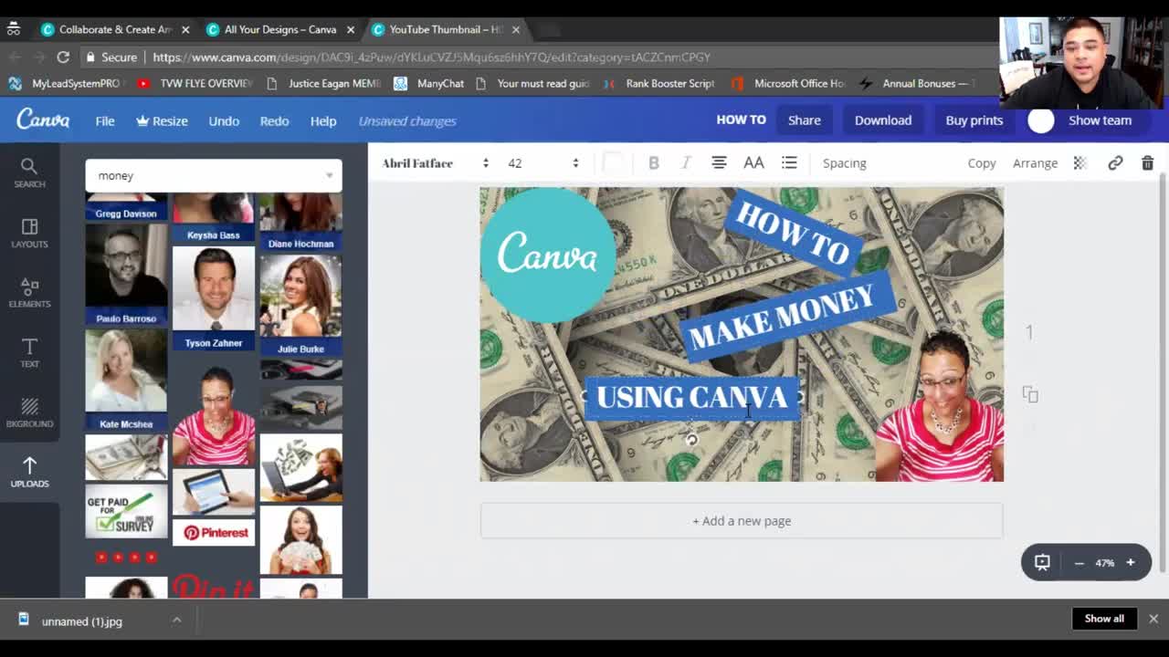Close the YouTube Thumbnail browser tab
The image size is (1169, 657).
pyautogui.click(x=515, y=29)
